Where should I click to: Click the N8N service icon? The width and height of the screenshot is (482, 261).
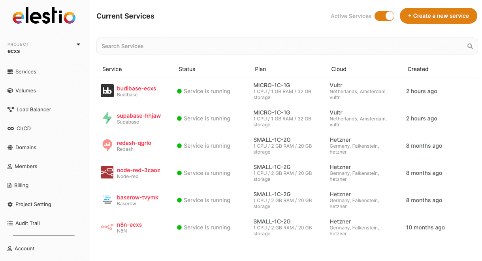(x=107, y=227)
